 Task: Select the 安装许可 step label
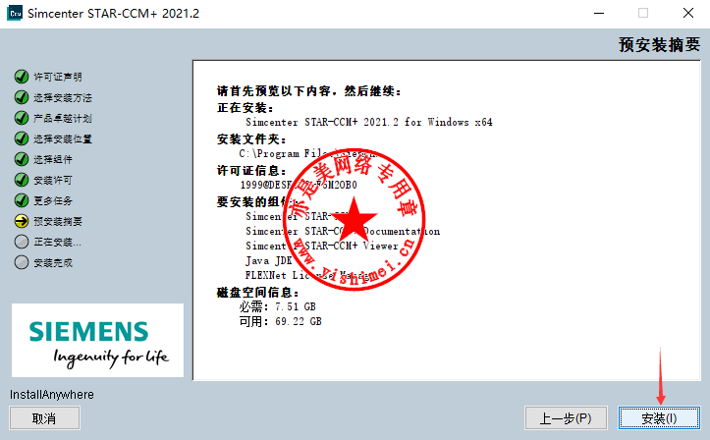coord(53,180)
